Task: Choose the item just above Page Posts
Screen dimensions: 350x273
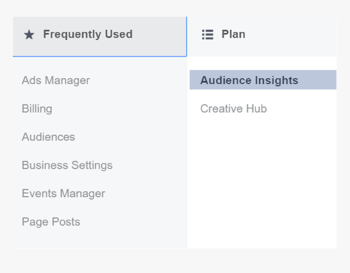Action: coord(63,193)
